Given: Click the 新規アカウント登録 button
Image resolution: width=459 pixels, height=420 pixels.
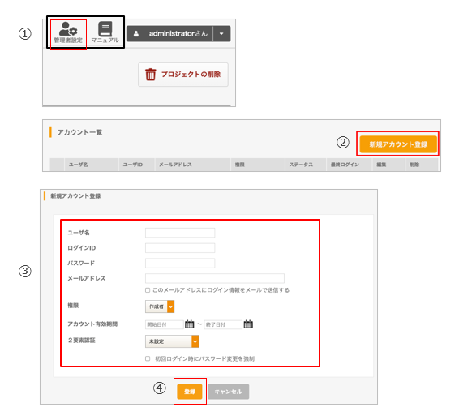Looking at the screenshot, I should (x=398, y=144).
